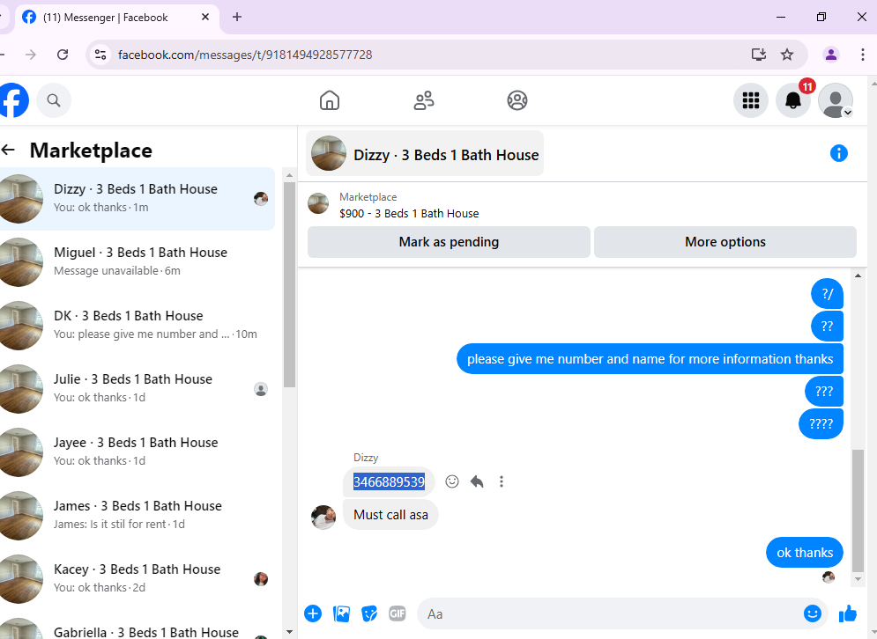The width and height of the screenshot is (877, 639).
Task: Choose a sticker icon in the composer
Action: (x=369, y=613)
